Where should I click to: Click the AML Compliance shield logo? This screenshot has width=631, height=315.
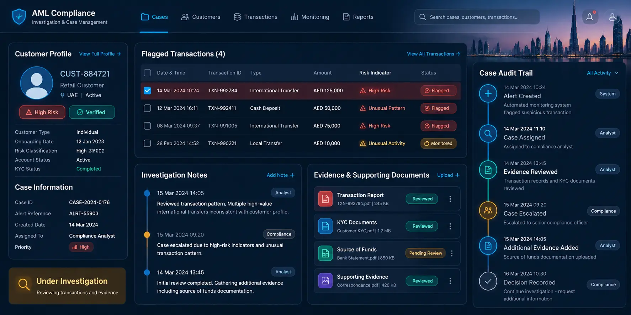pyautogui.click(x=19, y=17)
